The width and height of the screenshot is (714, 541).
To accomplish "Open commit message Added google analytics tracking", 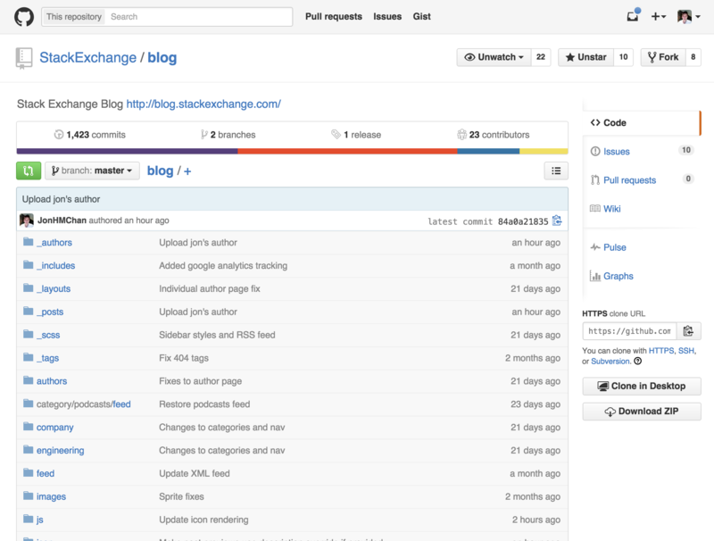I will pyautogui.click(x=223, y=265).
